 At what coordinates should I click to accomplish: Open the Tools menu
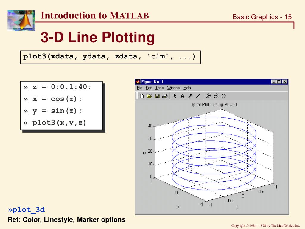click(160, 88)
